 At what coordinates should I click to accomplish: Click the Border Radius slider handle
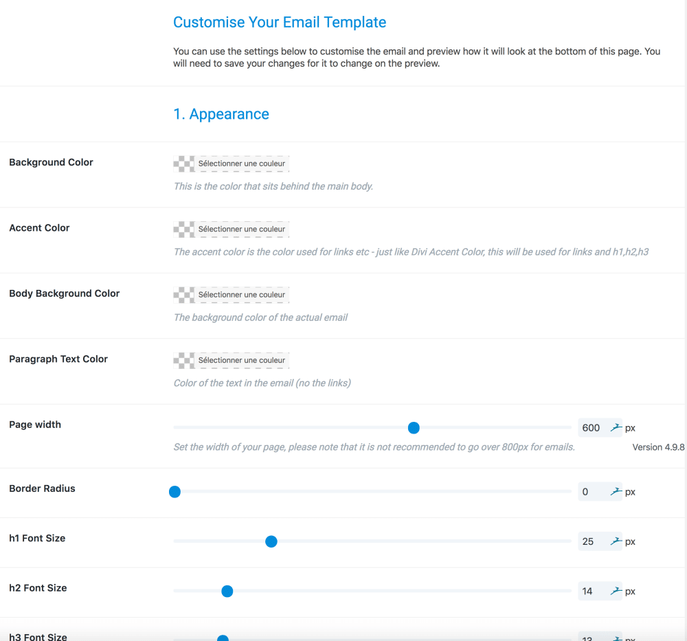(x=174, y=492)
